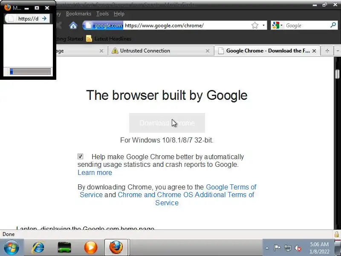Image resolution: width=341 pixels, height=256 pixels.
Task: Open the URL history dropdown arrow
Action: coord(263,25)
